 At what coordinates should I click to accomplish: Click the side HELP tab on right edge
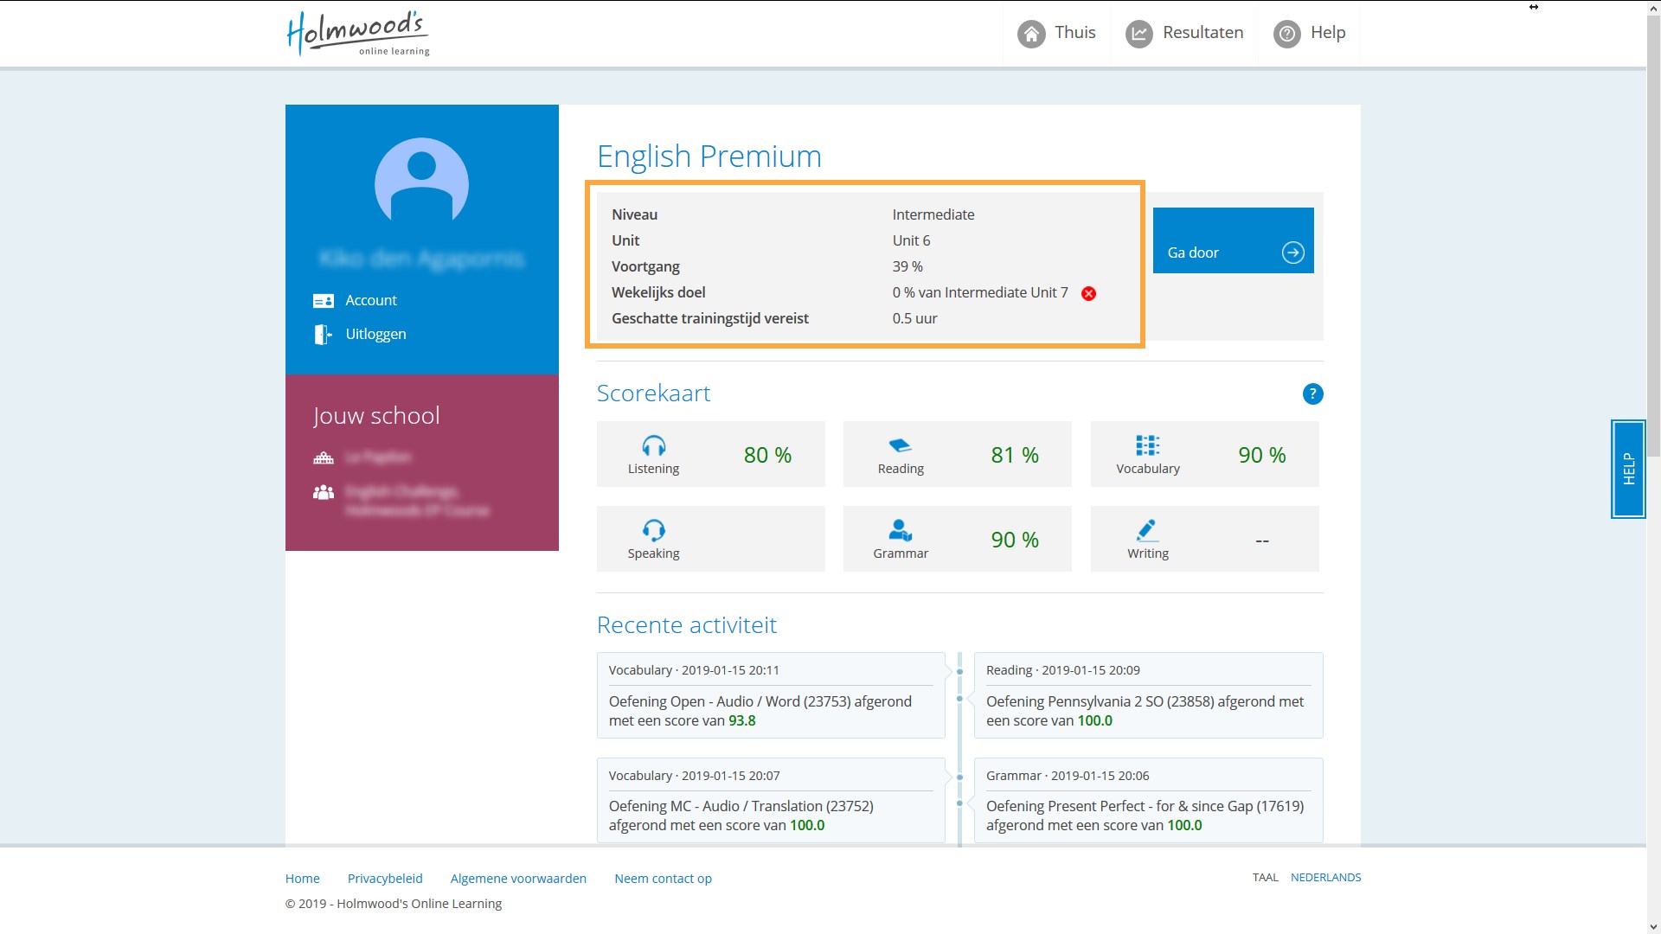pyautogui.click(x=1628, y=469)
